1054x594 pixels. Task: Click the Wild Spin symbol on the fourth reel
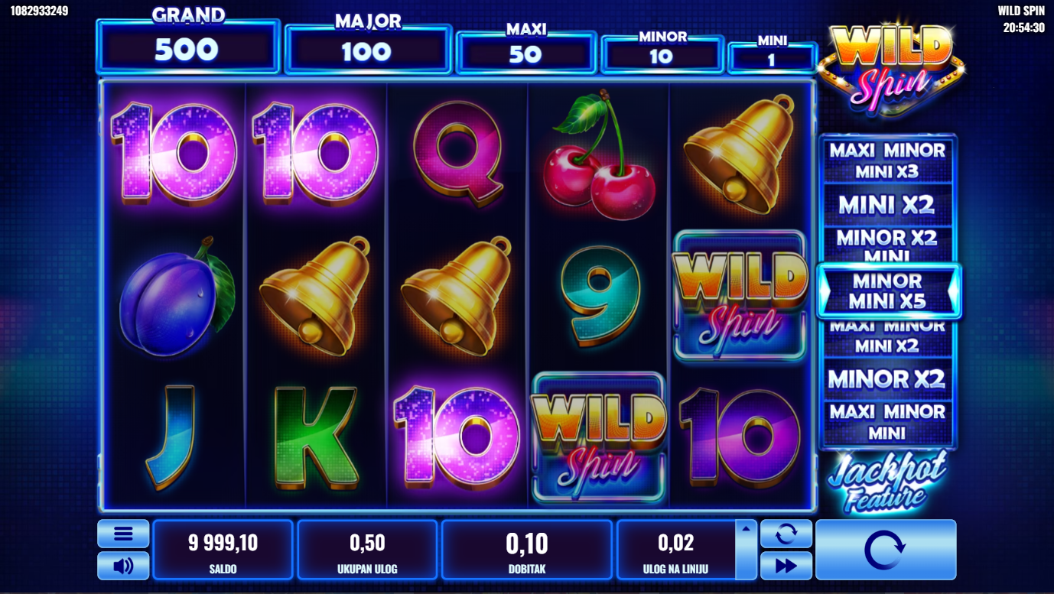[x=599, y=437]
